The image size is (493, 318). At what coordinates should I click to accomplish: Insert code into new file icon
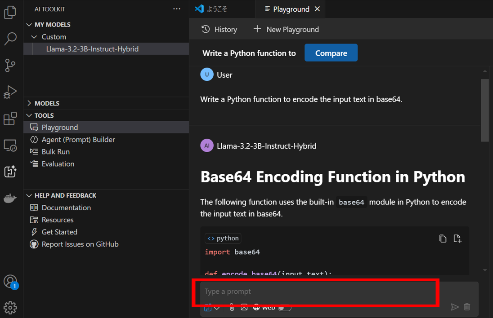pyautogui.click(x=457, y=238)
